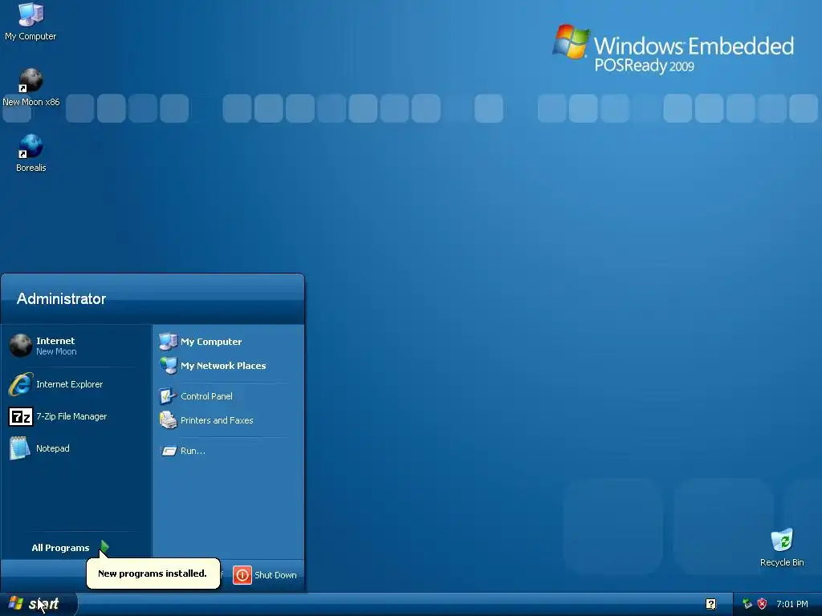Click the red security shield tray icon

point(763,604)
